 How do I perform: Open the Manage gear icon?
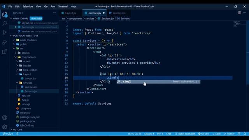(x=5, y=127)
